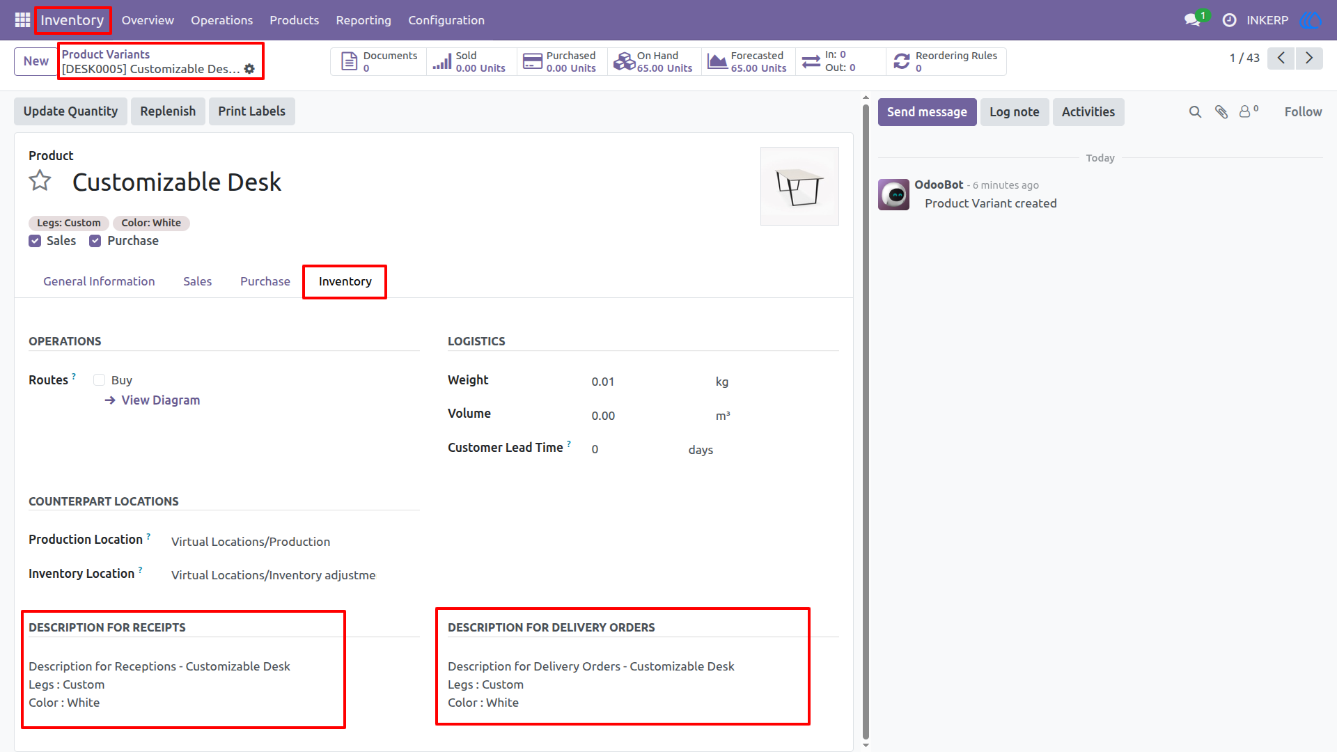Click the activities clock icon in navbar
This screenshot has width=1337, height=752.
pyautogui.click(x=1229, y=20)
